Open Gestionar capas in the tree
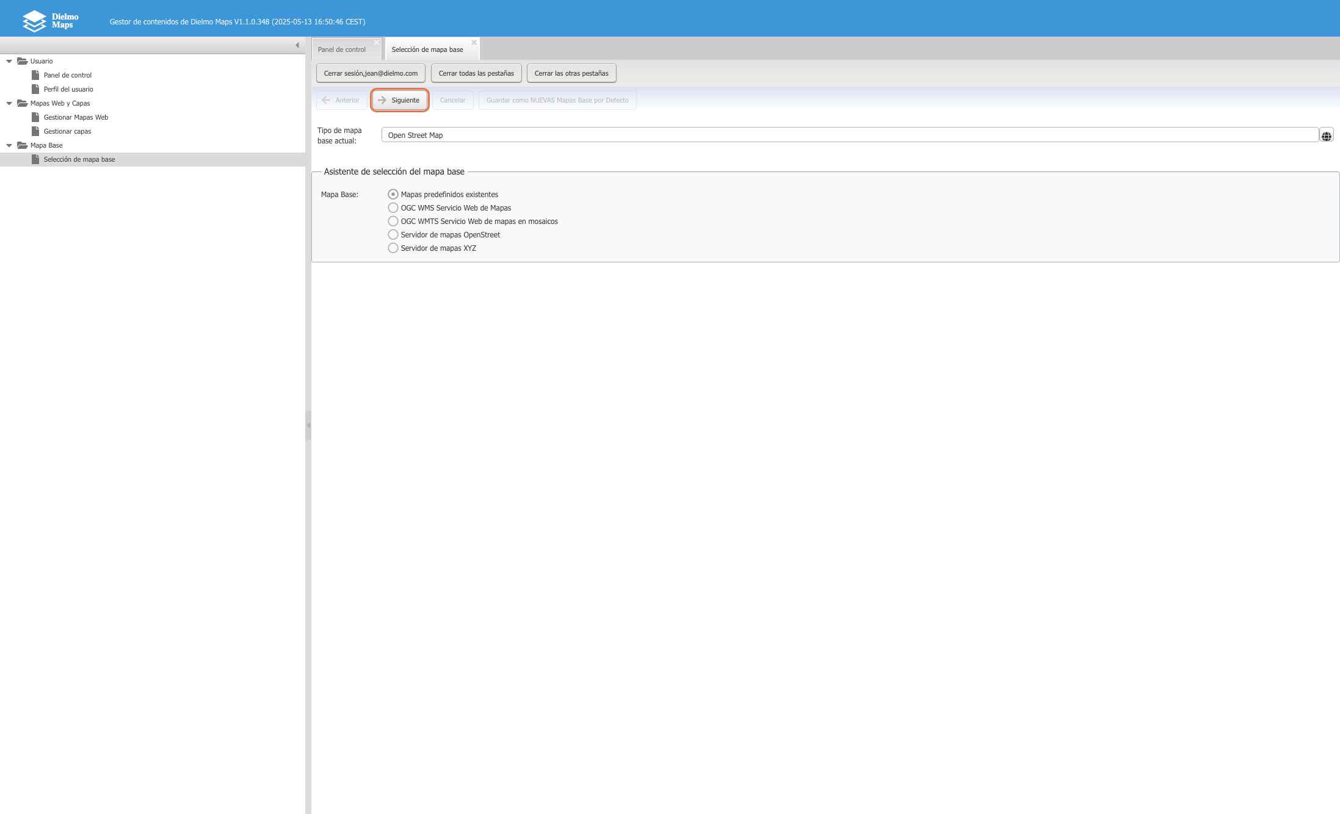The width and height of the screenshot is (1340, 814). click(x=67, y=131)
